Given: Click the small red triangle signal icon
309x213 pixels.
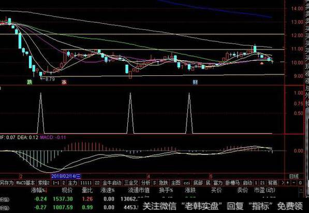Looking at the screenshot, I should pos(262,63).
